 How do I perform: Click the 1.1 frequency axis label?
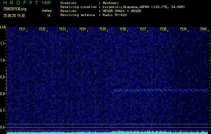pos(2,44)
